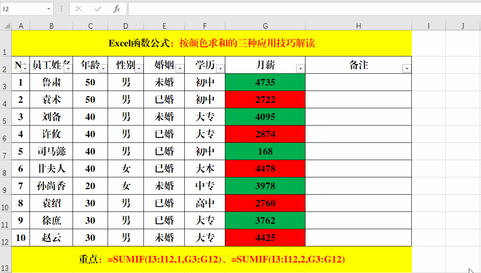Click the Select All corner triangle

(x=7, y=25)
